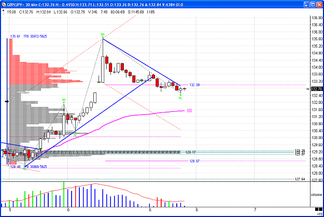Click date label 7 on time axis
The height and width of the screenshot is (217, 324).
255,210
